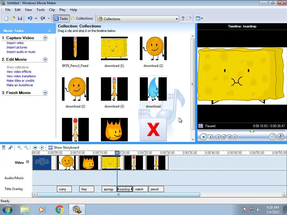Viewport: 287px width, 215px height.
Task: Open the Views dropdown arrow
Action: click(x=202, y=18)
